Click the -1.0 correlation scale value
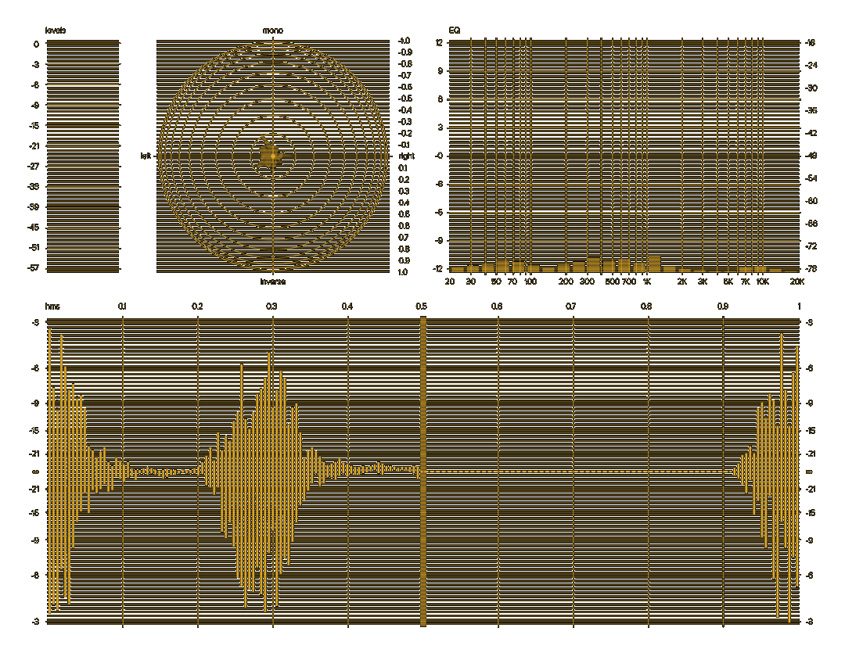Viewport: 845px width, 660px height. (x=405, y=41)
